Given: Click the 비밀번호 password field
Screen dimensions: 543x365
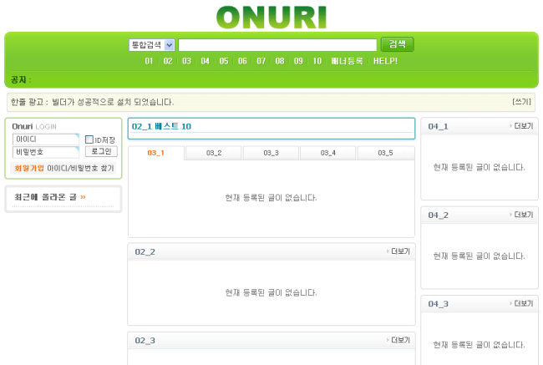Looking at the screenshot, I should [45, 152].
